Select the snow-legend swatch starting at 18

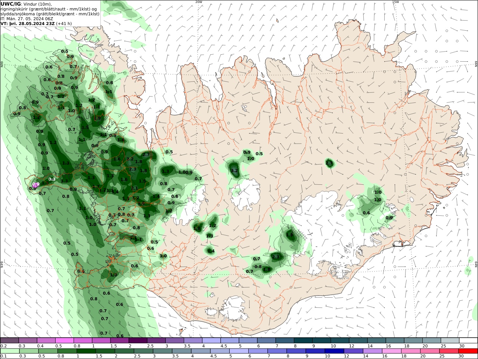click(x=414, y=341)
